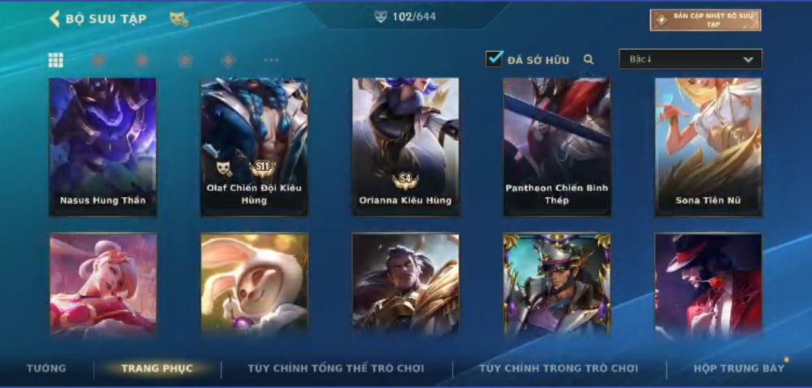Click Bản Cập Nhật Bộ Sưu Tập button
Viewport: 812px width, 388px height.
pos(705,21)
